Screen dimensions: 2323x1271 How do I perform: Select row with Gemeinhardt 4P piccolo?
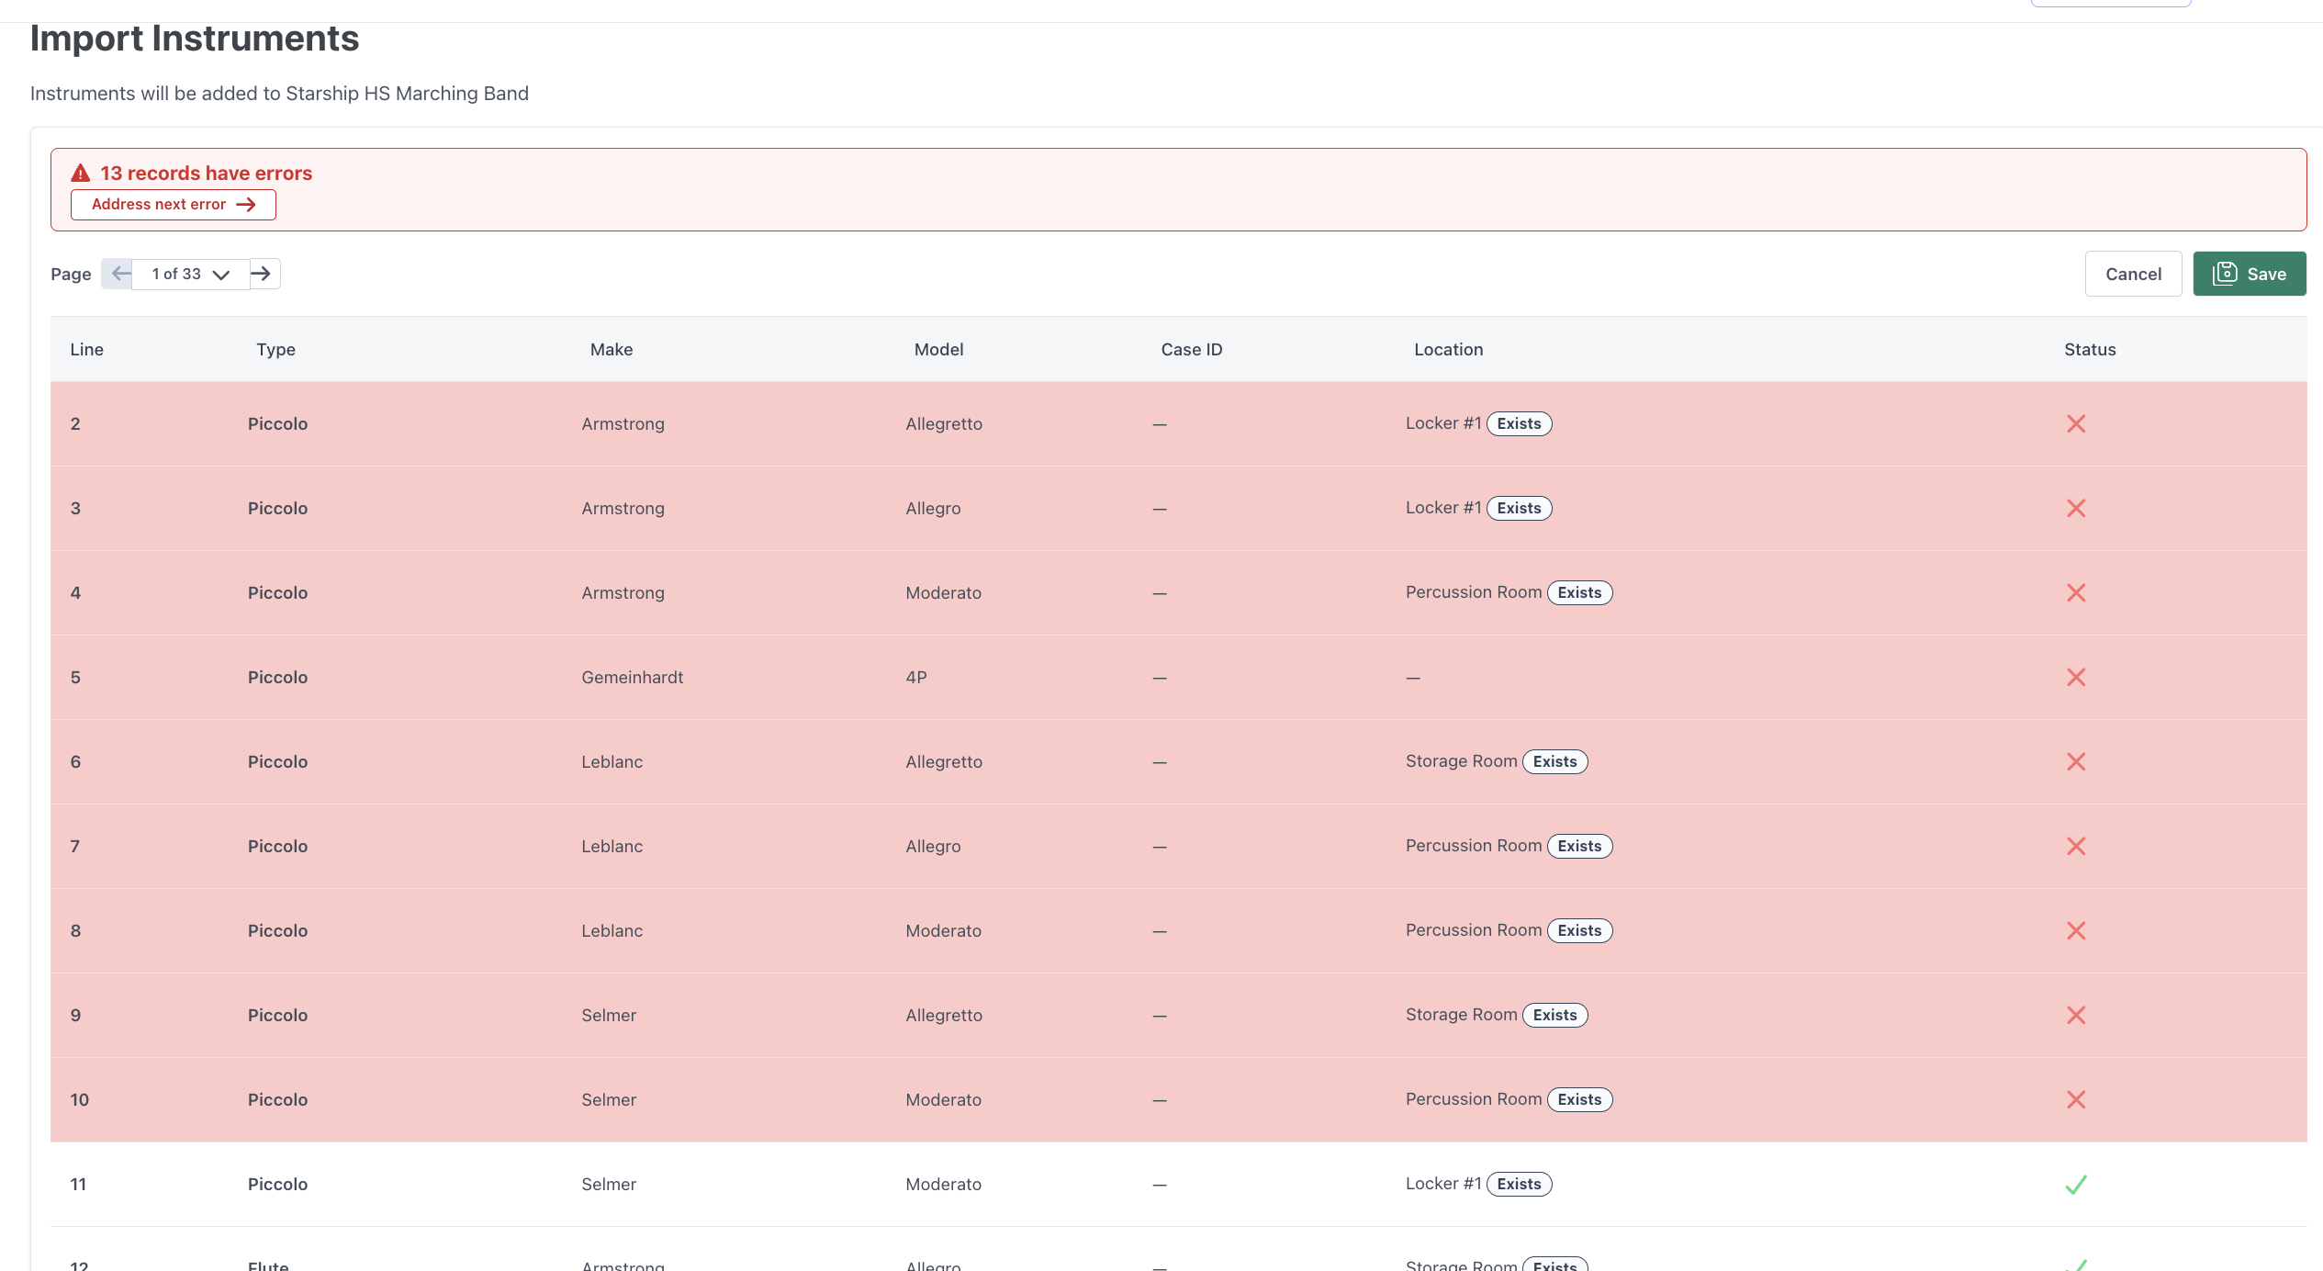pos(632,677)
